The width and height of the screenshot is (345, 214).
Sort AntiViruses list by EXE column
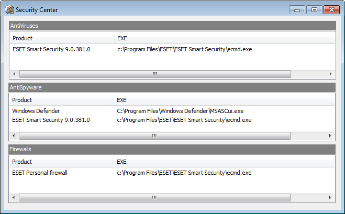pos(225,38)
